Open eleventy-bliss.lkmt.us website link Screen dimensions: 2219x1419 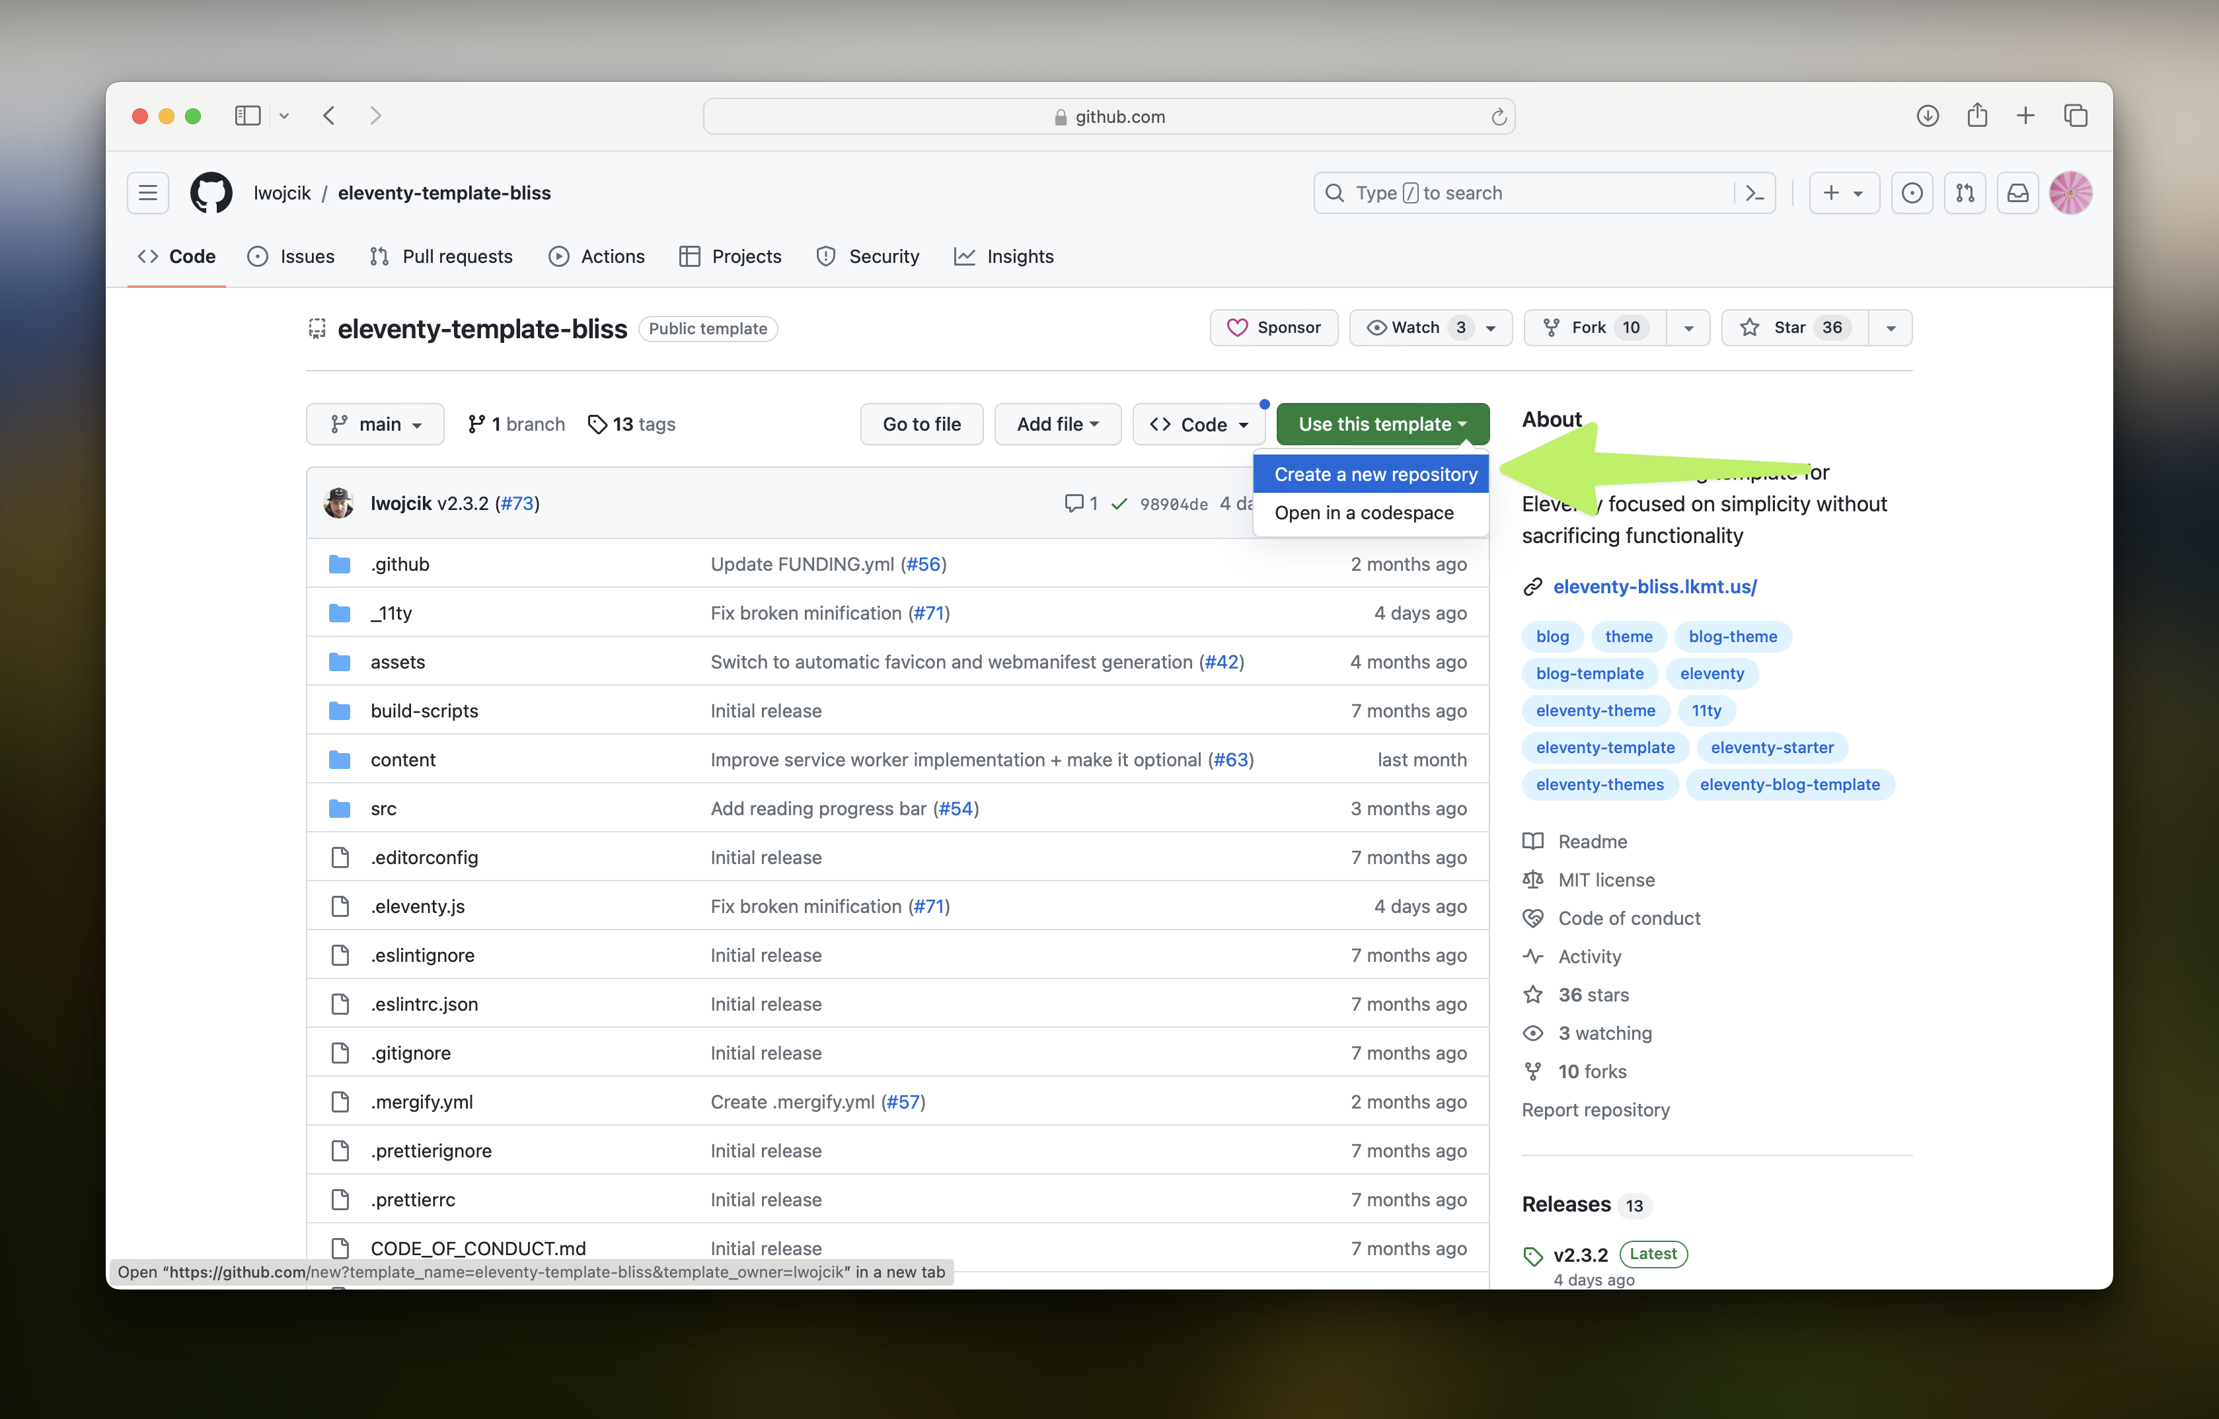click(1654, 586)
